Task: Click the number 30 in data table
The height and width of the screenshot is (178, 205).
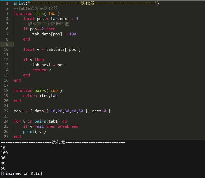Action: tap(67, 111)
